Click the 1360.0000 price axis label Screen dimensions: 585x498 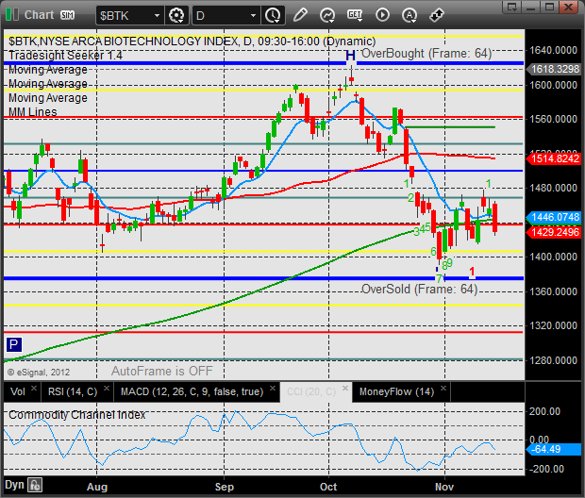pos(554,291)
